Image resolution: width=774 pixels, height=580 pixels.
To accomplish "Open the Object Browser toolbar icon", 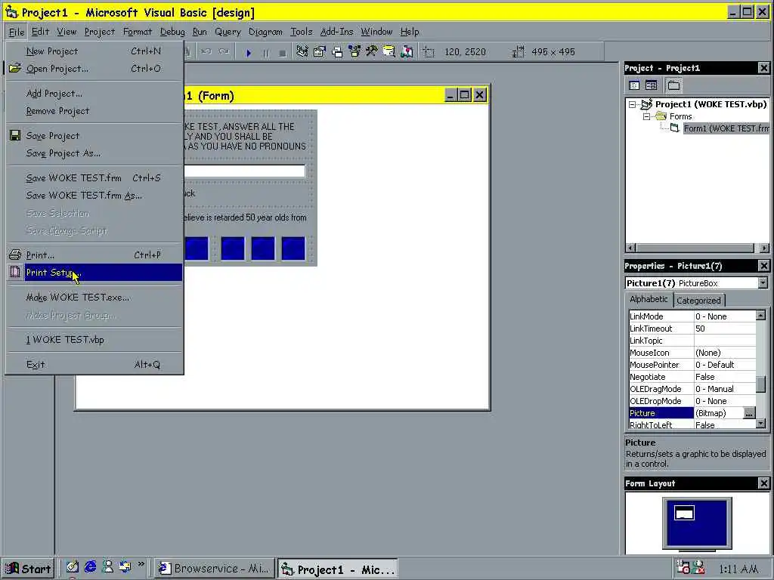I will [x=354, y=52].
